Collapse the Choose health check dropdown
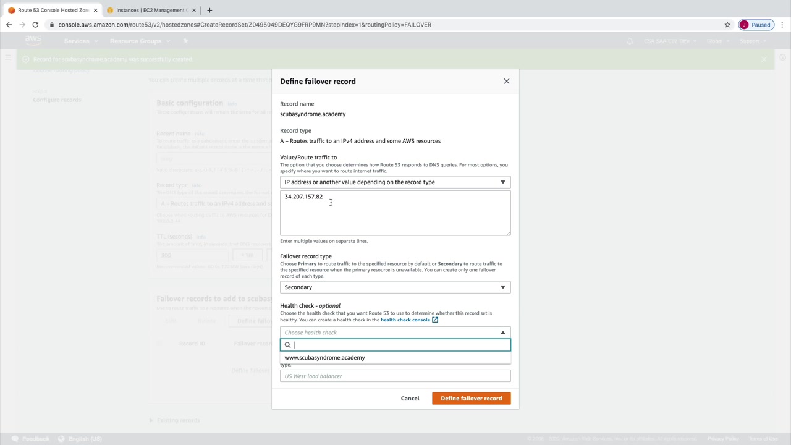 [x=395, y=333]
